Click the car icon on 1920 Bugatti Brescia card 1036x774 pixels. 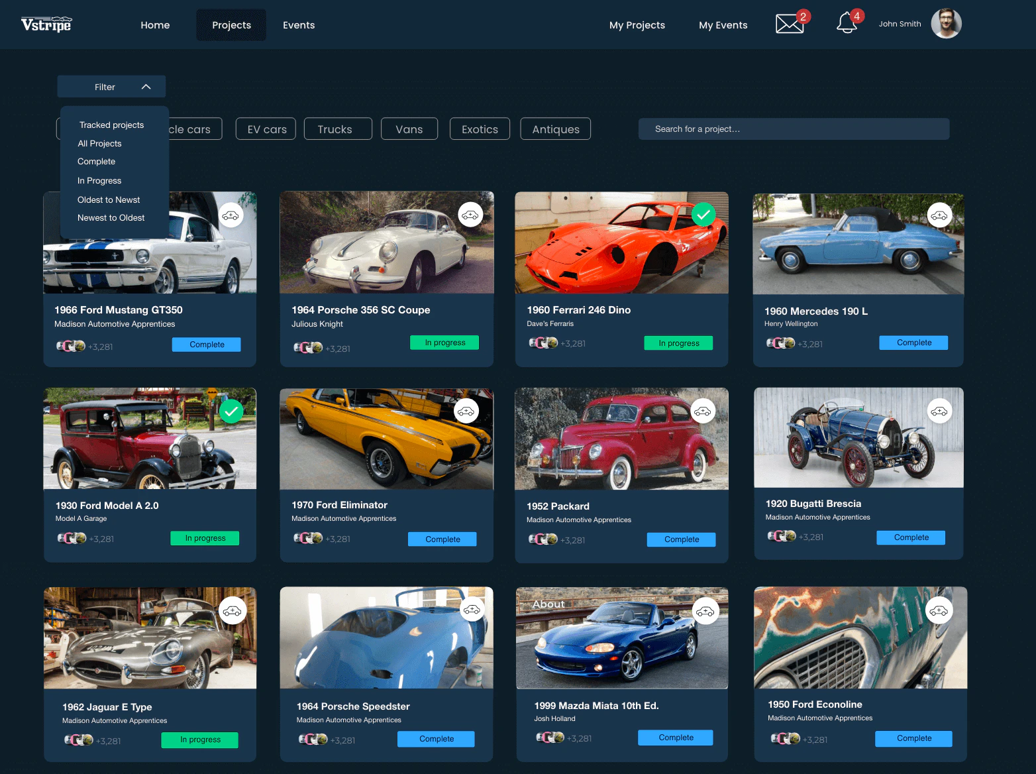point(939,411)
